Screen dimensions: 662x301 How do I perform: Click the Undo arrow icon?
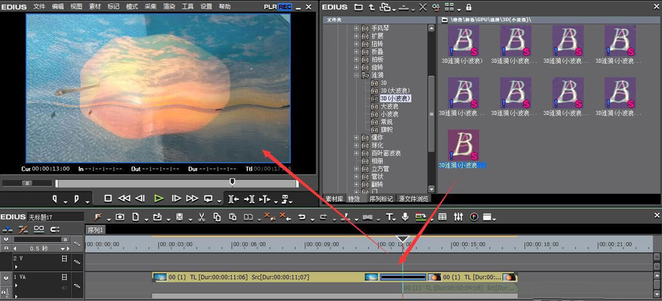301,217
